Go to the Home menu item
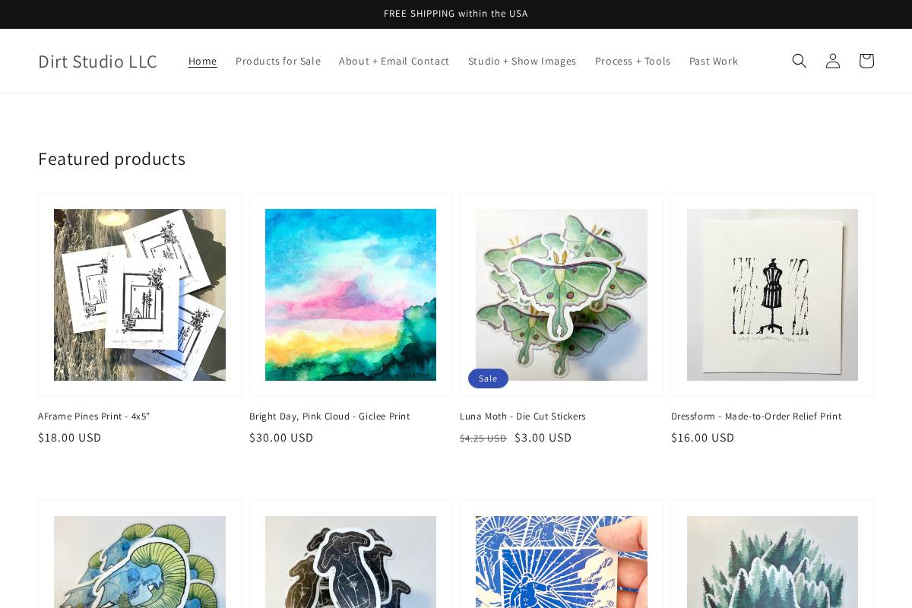The width and height of the screenshot is (912, 608). (202, 61)
